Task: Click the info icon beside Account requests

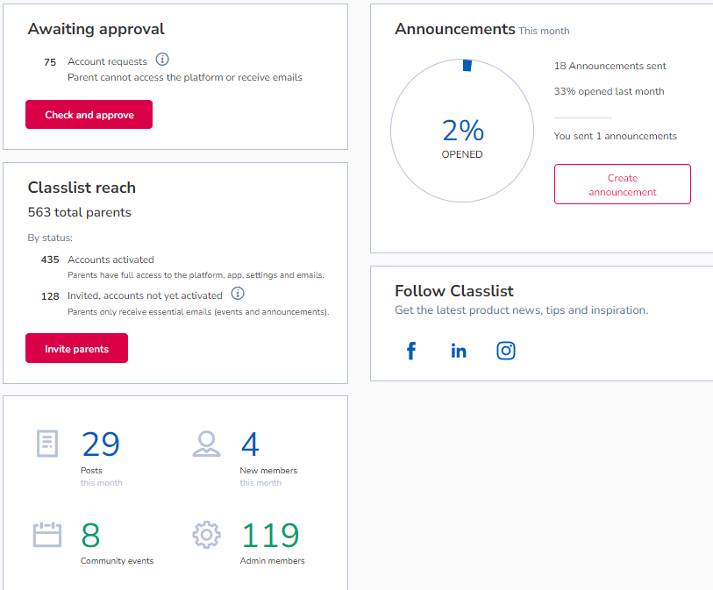Action: [x=162, y=60]
